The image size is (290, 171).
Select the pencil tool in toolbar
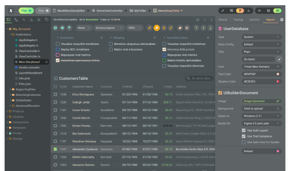coord(150,28)
